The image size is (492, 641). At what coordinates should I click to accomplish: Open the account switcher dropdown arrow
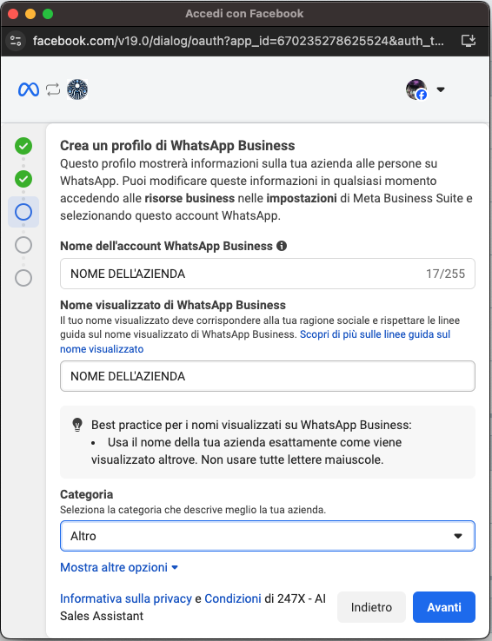pos(441,89)
